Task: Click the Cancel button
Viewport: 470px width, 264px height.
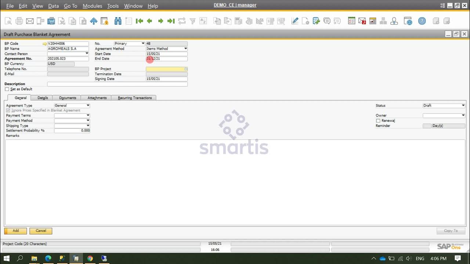Action: pos(41,231)
